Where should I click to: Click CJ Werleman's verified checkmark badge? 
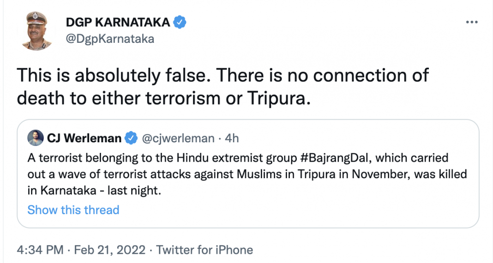132,138
